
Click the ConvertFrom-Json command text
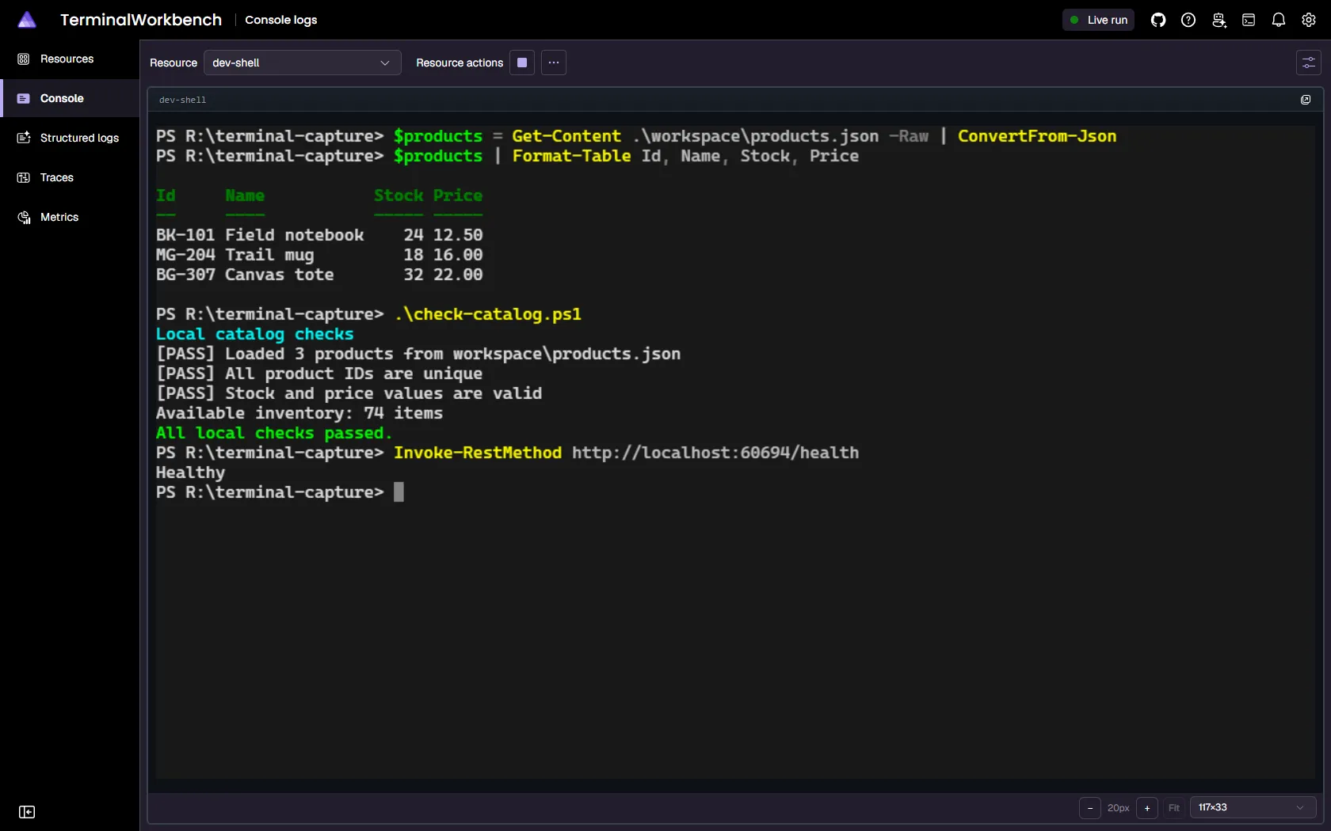click(1037, 136)
